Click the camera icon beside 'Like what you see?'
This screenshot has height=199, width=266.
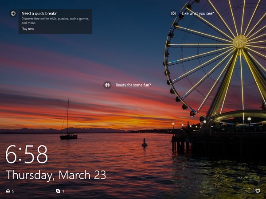(173, 14)
